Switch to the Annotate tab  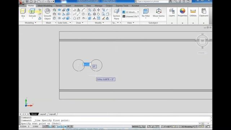point(79,6)
